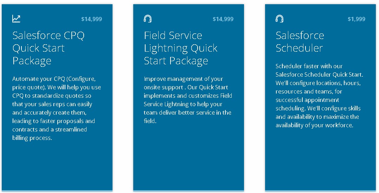The image size is (379, 193).
Task: Select the word 'Package' in CPQ card heading
Action: (32, 60)
